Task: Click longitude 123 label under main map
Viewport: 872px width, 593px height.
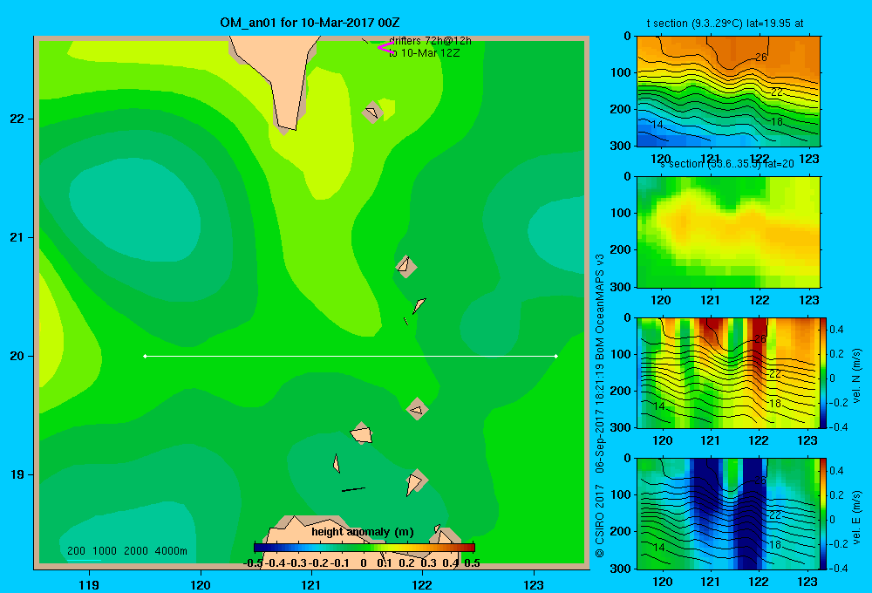Action: (x=534, y=584)
